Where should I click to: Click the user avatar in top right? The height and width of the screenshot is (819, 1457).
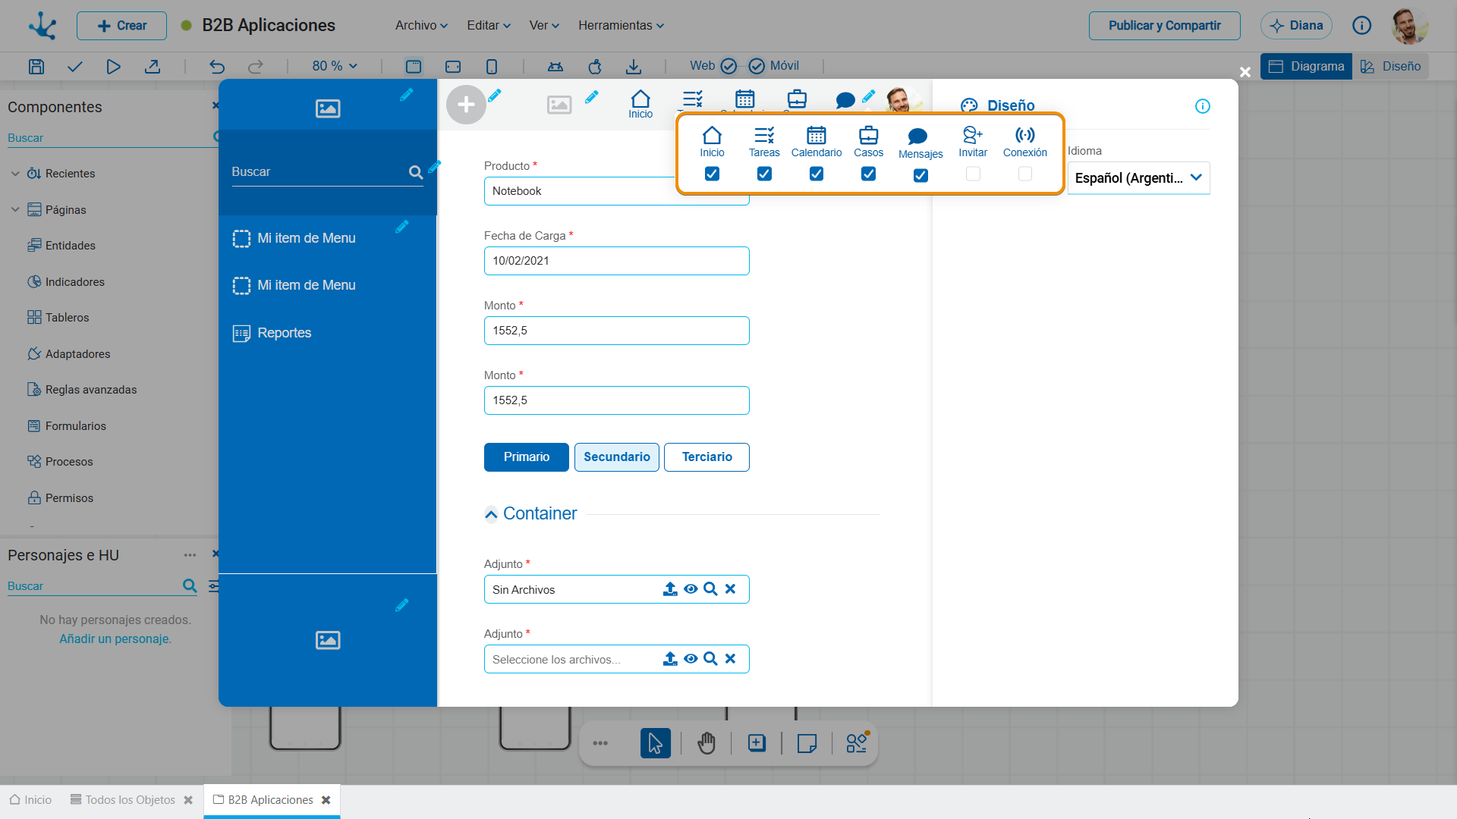[1409, 26]
